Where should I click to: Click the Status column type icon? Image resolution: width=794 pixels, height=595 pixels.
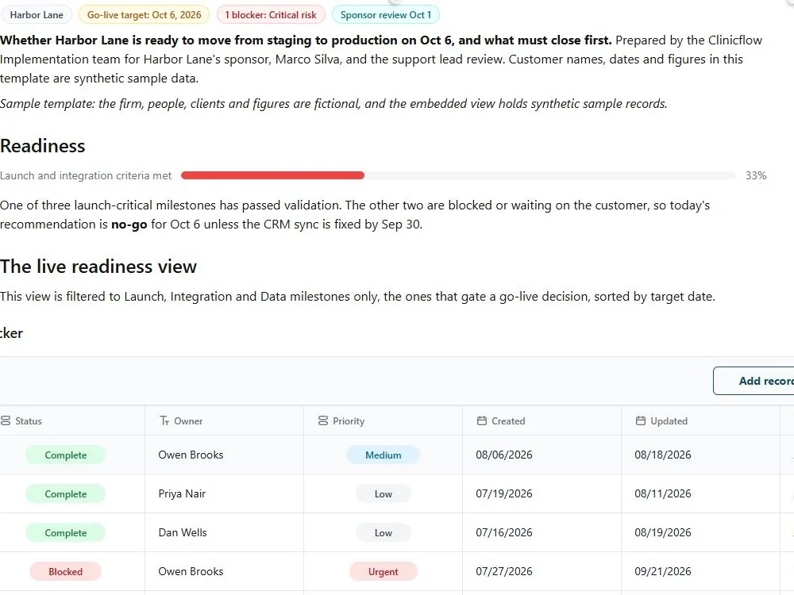6,420
